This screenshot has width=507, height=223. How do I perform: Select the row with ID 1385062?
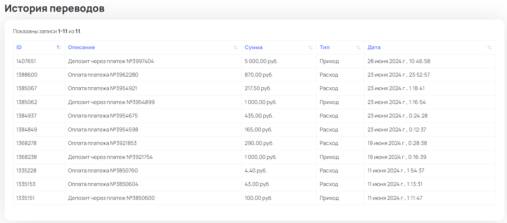pos(27,102)
